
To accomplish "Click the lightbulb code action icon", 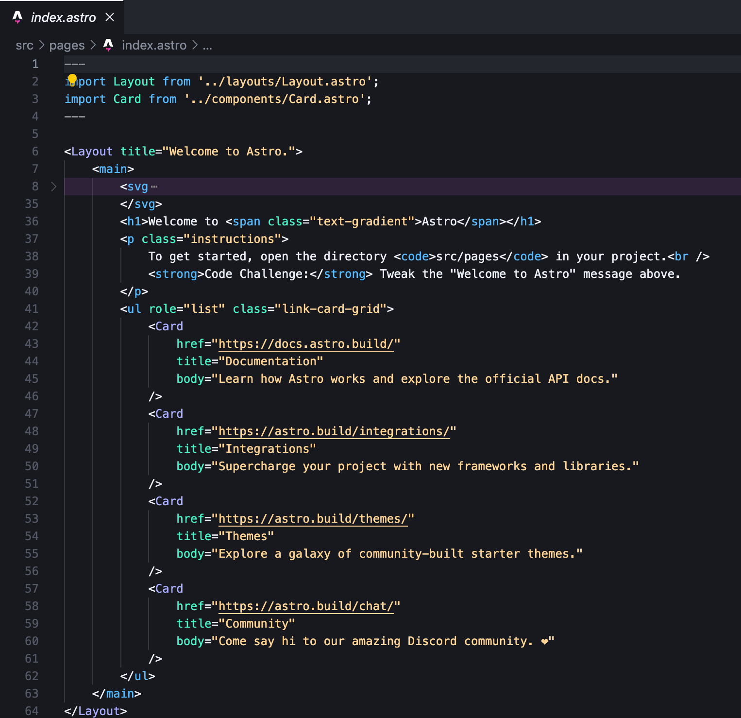I will [72, 79].
